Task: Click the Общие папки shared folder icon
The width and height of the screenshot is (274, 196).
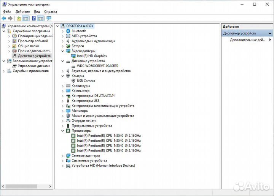Action: (14, 46)
